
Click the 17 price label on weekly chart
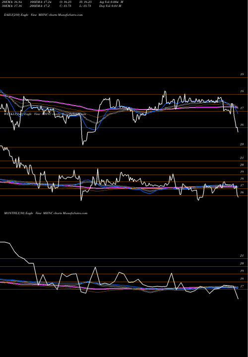tap(242, 185)
